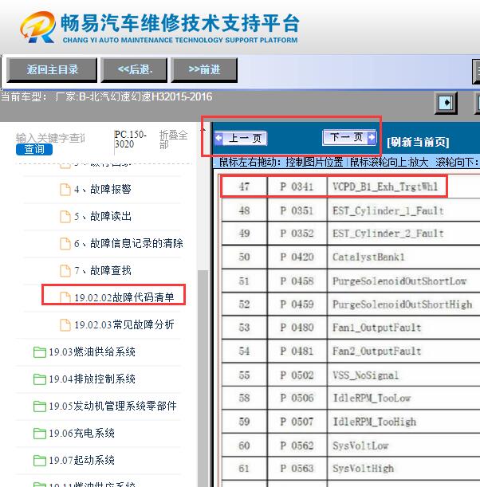
Task: Select 19.02.03常见故障分析 in the tree
Action: 124,325
